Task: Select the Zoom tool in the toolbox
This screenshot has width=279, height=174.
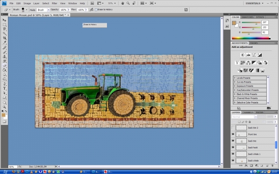Action: coord(4,107)
